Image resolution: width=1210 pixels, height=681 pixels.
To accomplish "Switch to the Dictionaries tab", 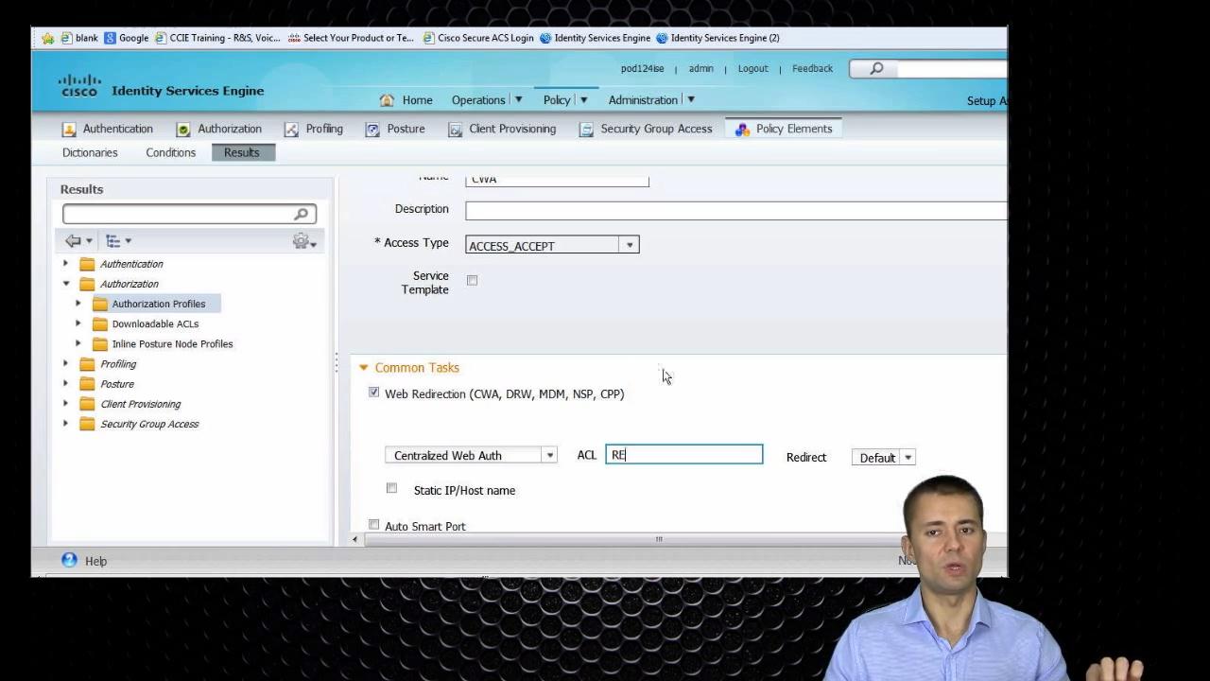I will point(90,152).
